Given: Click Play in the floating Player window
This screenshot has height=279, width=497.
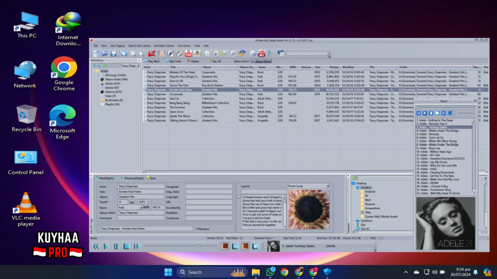Looking at the screenshot, I should [425, 113].
